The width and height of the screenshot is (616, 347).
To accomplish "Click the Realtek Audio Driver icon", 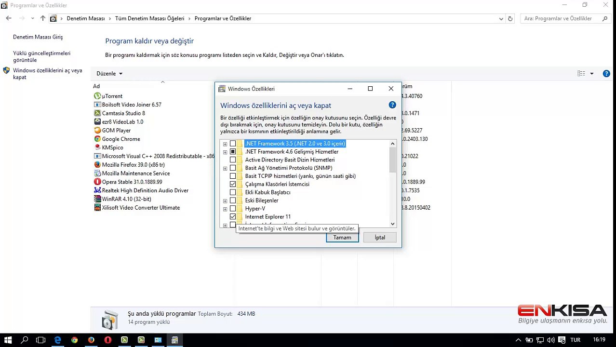I will (x=97, y=190).
